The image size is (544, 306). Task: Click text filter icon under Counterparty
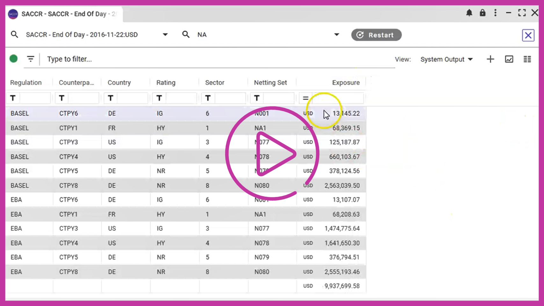click(x=62, y=98)
